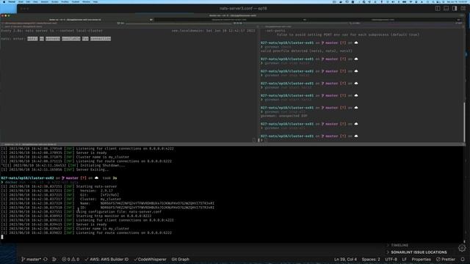Open the customize layout icon
Image resolution: width=470 pixels, height=264 pixels.
[463, 8]
